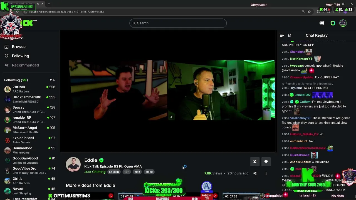Click Cuffem username in chat
The width and height of the screenshot is (356, 200).
(305, 102)
